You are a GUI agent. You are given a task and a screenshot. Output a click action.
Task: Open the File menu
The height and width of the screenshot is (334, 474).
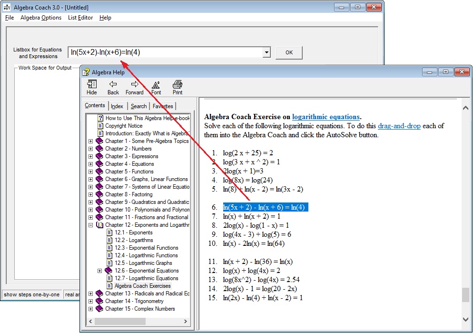coord(10,18)
